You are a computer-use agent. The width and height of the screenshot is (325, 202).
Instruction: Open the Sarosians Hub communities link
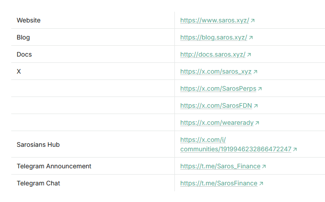click(236, 149)
